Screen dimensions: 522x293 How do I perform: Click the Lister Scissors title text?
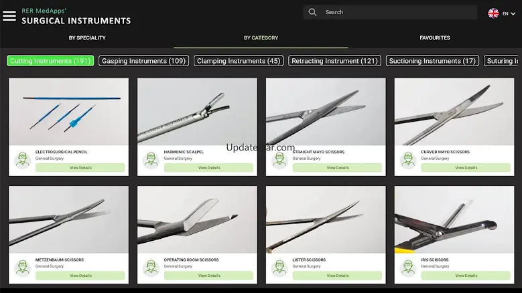coord(309,260)
